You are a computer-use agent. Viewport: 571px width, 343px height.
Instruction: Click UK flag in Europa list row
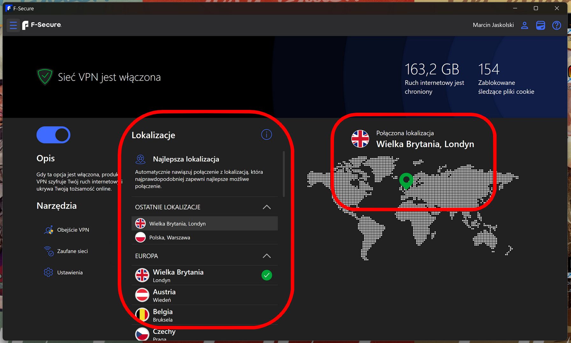point(142,275)
